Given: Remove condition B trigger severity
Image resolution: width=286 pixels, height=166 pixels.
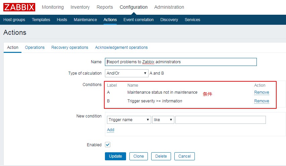Looking at the screenshot, I should pos(262,101).
